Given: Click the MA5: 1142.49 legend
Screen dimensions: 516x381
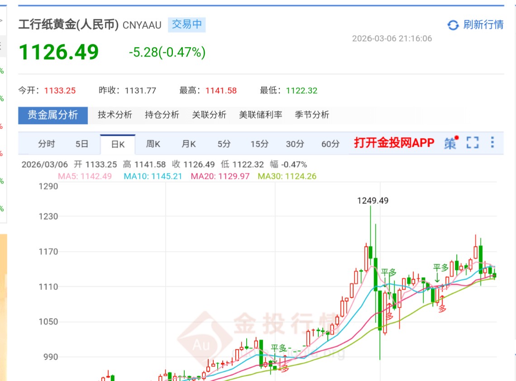Looking at the screenshot, I should (85, 176).
